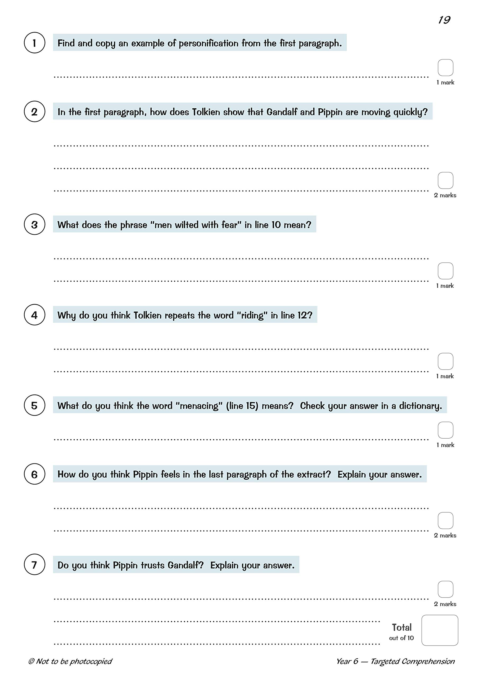The width and height of the screenshot is (479, 678).
Task: Click the circled number 6 icon
Action: 34,474
